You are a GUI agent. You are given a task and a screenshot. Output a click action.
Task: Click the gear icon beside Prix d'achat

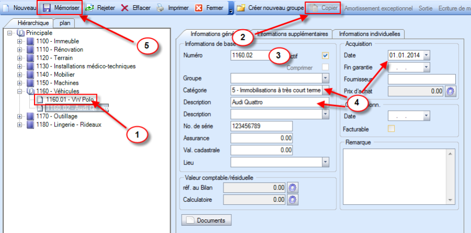tap(450, 91)
